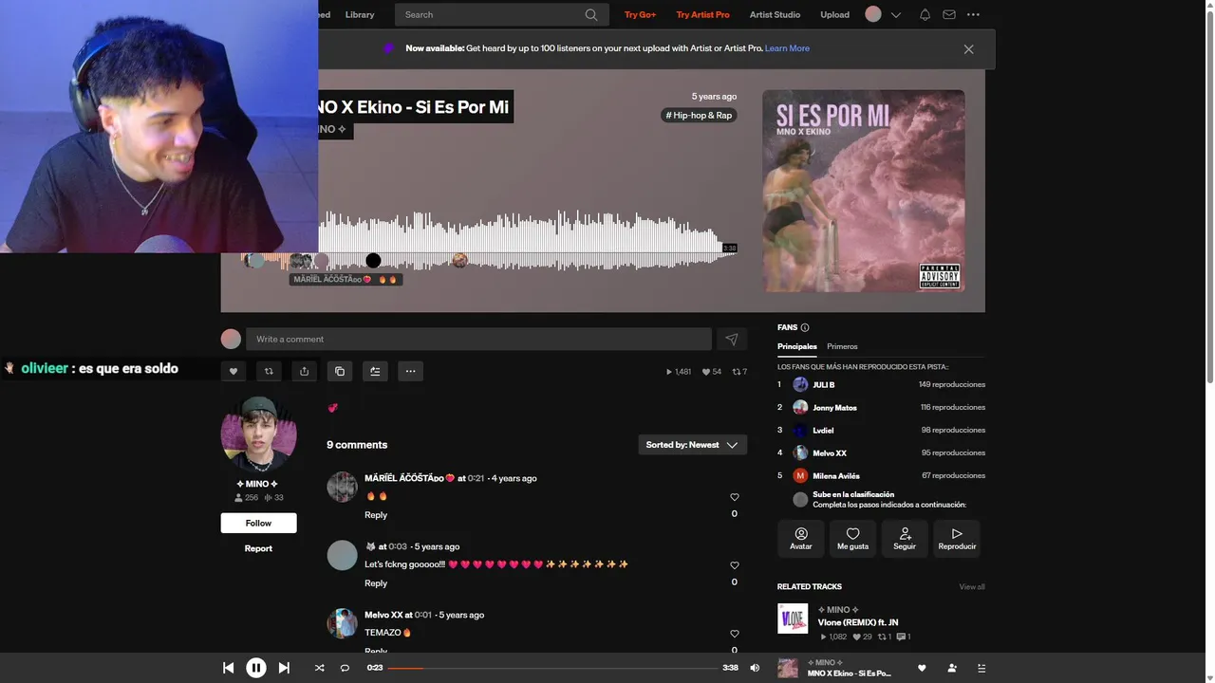This screenshot has width=1215, height=683.
Task: Open MINO's profile picture
Action: [x=258, y=434]
